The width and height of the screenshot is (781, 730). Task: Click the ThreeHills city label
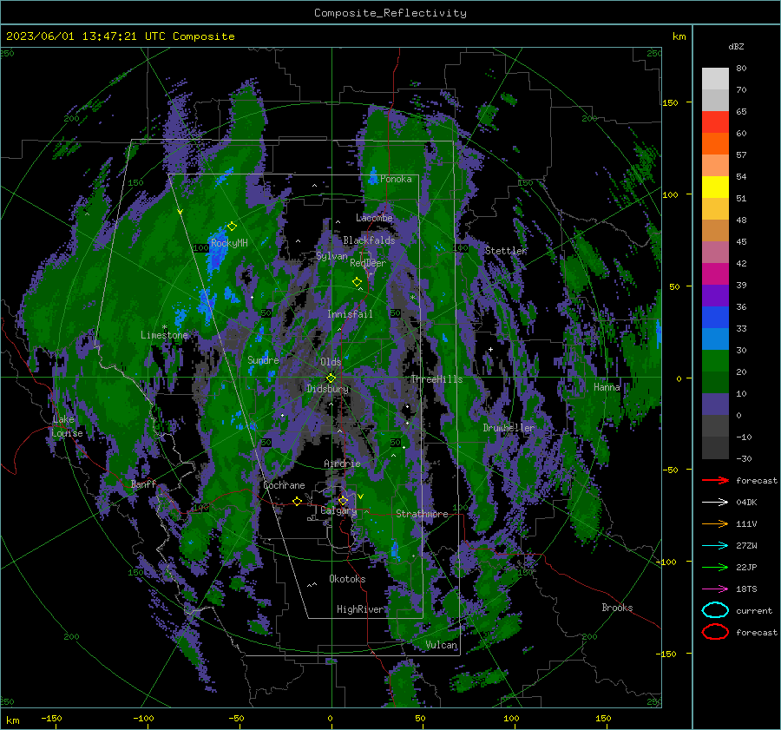tap(436, 379)
